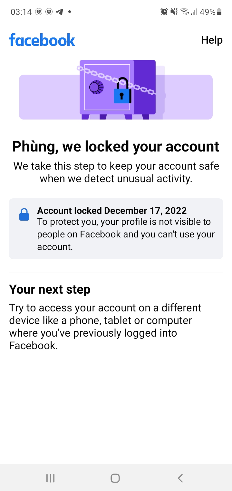Tap the battery icon in the status bar
Viewport: 232px width, 491px height.
coord(219,12)
